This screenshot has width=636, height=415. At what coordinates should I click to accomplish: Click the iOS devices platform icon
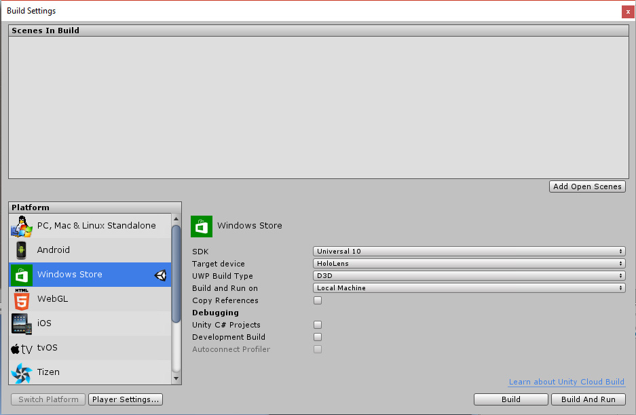pos(22,323)
